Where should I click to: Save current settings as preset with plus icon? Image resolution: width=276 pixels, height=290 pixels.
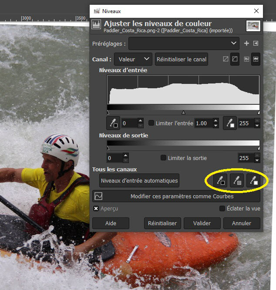click(x=246, y=43)
